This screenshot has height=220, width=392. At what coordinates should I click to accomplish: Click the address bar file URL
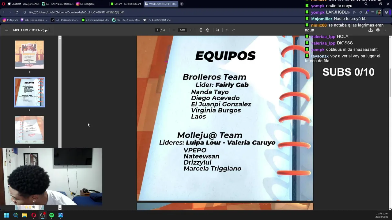click(x=77, y=12)
